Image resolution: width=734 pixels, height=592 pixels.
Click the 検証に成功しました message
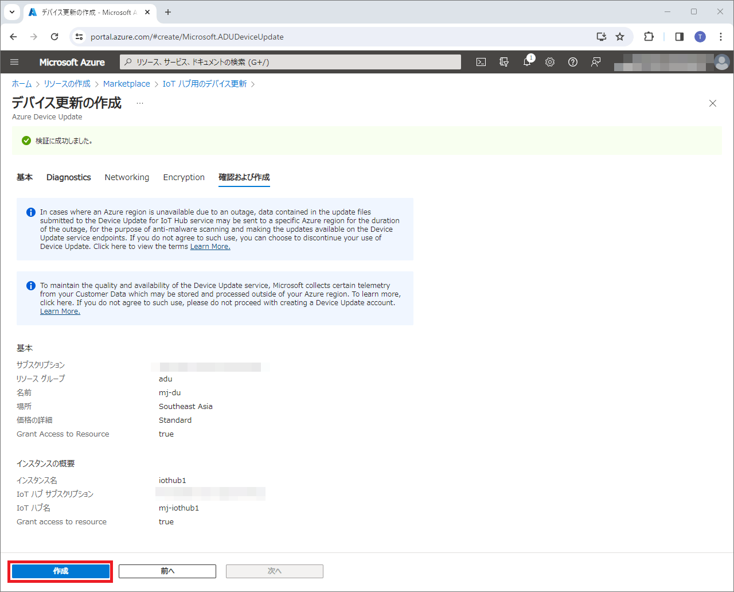point(64,141)
